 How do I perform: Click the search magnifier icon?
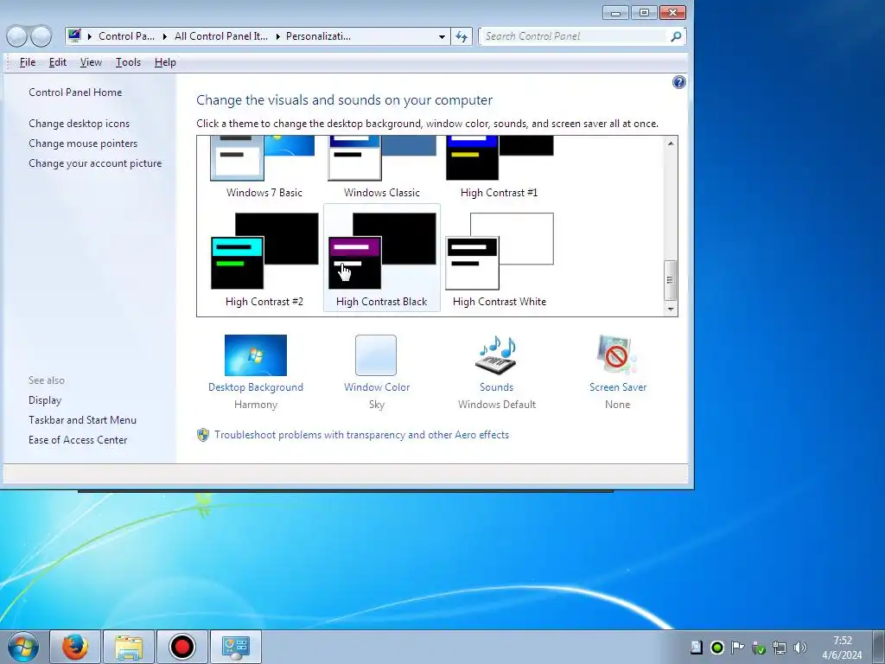point(676,36)
